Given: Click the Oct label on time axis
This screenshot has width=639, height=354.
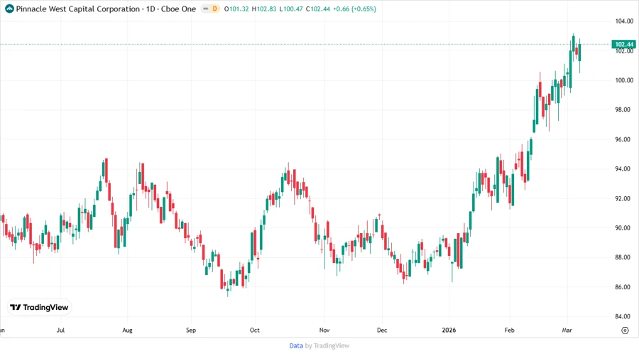Looking at the screenshot, I should tap(255, 330).
